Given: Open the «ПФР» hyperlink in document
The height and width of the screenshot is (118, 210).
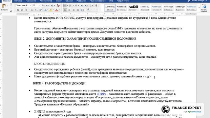Looking at the screenshot, I should point(101,94).
